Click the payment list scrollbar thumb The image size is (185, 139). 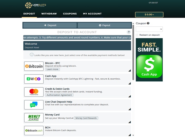[x=133, y=52]
